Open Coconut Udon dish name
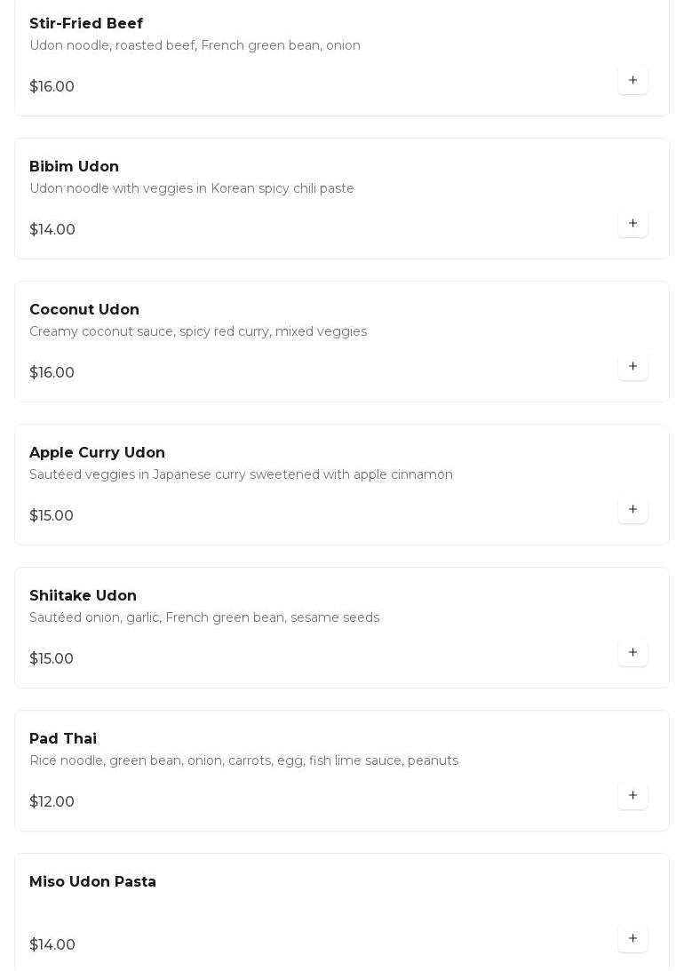The height and width of the screenshot is (971, 684). [x=84, y=310]
